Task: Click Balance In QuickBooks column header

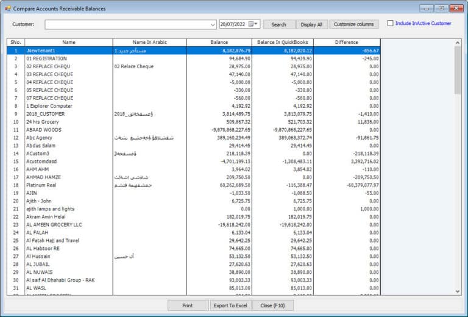Action: click(x=282, y=42)
